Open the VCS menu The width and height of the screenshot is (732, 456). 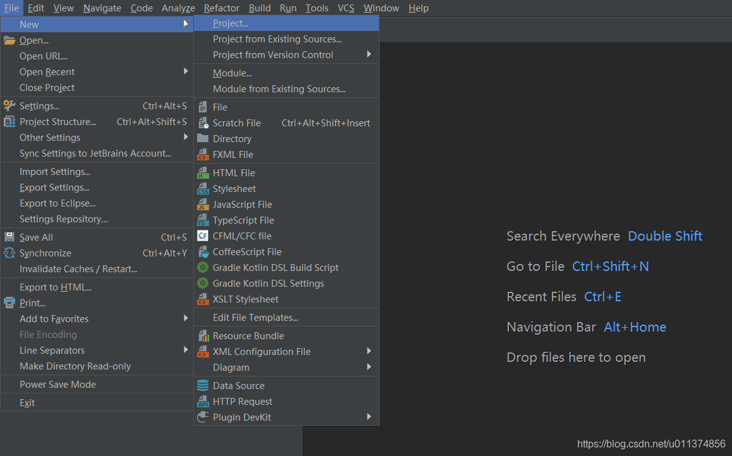(x=345, y=8)
